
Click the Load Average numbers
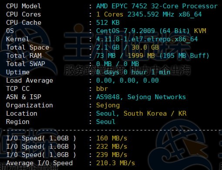[x=128, y=80]
